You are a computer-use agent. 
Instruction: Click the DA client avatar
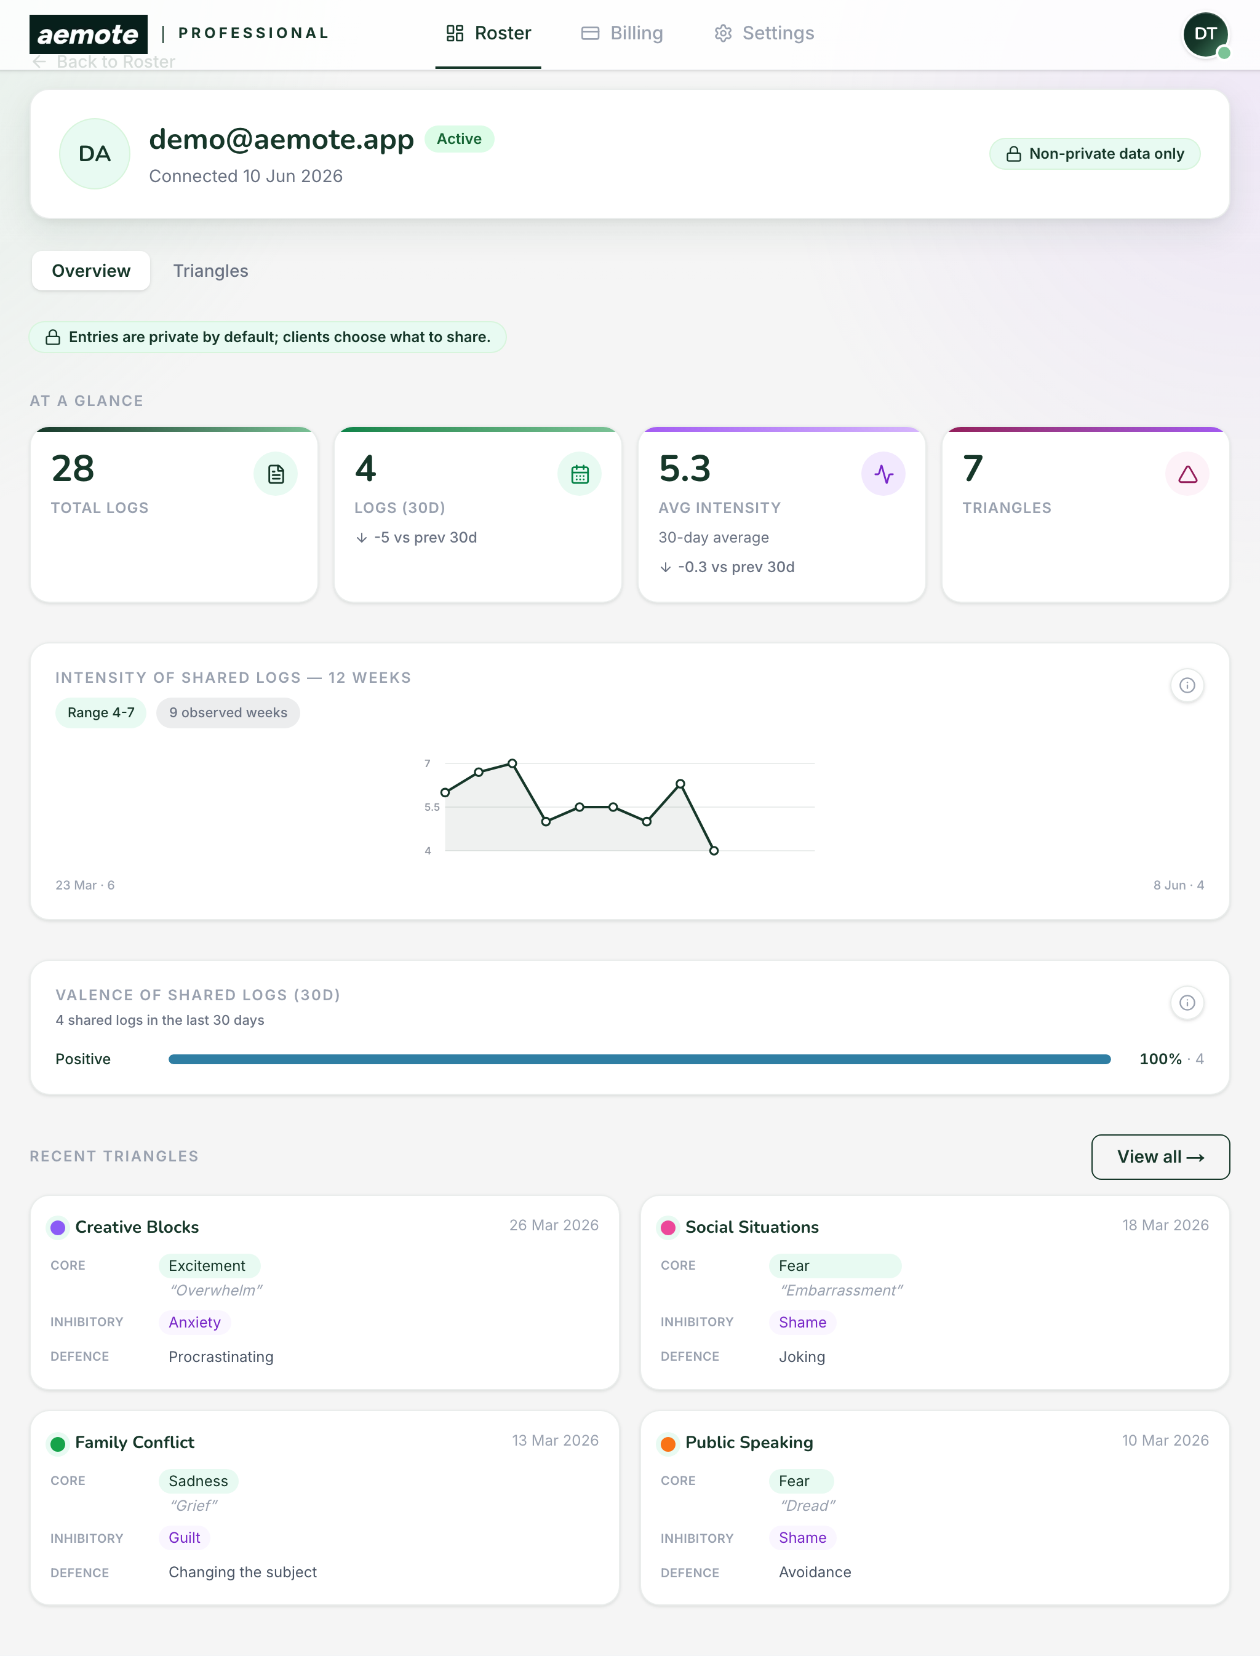[95, 154]
